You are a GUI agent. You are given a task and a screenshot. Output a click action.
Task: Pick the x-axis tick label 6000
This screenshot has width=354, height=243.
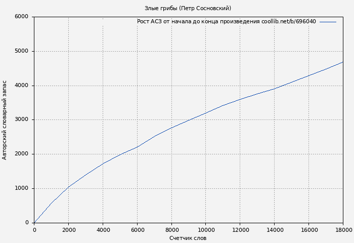pos(138,230)
